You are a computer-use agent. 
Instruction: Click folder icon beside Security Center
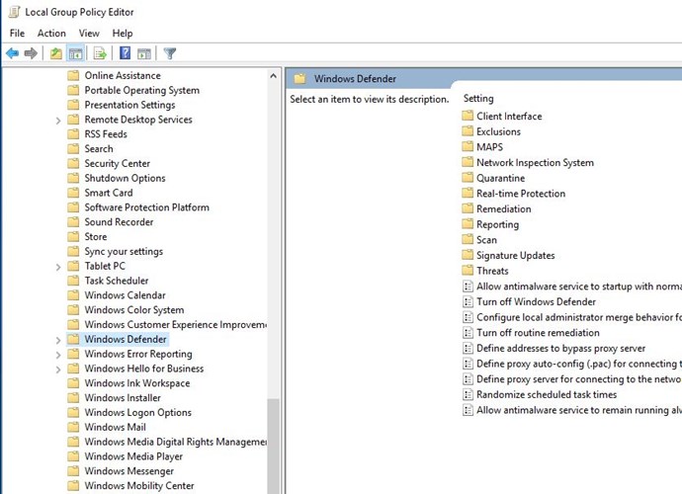click(x=73, y=163)
